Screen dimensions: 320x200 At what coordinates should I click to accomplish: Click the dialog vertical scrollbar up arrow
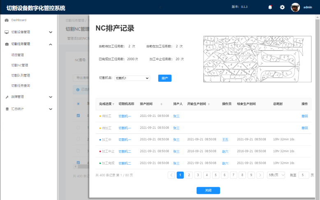318,17
